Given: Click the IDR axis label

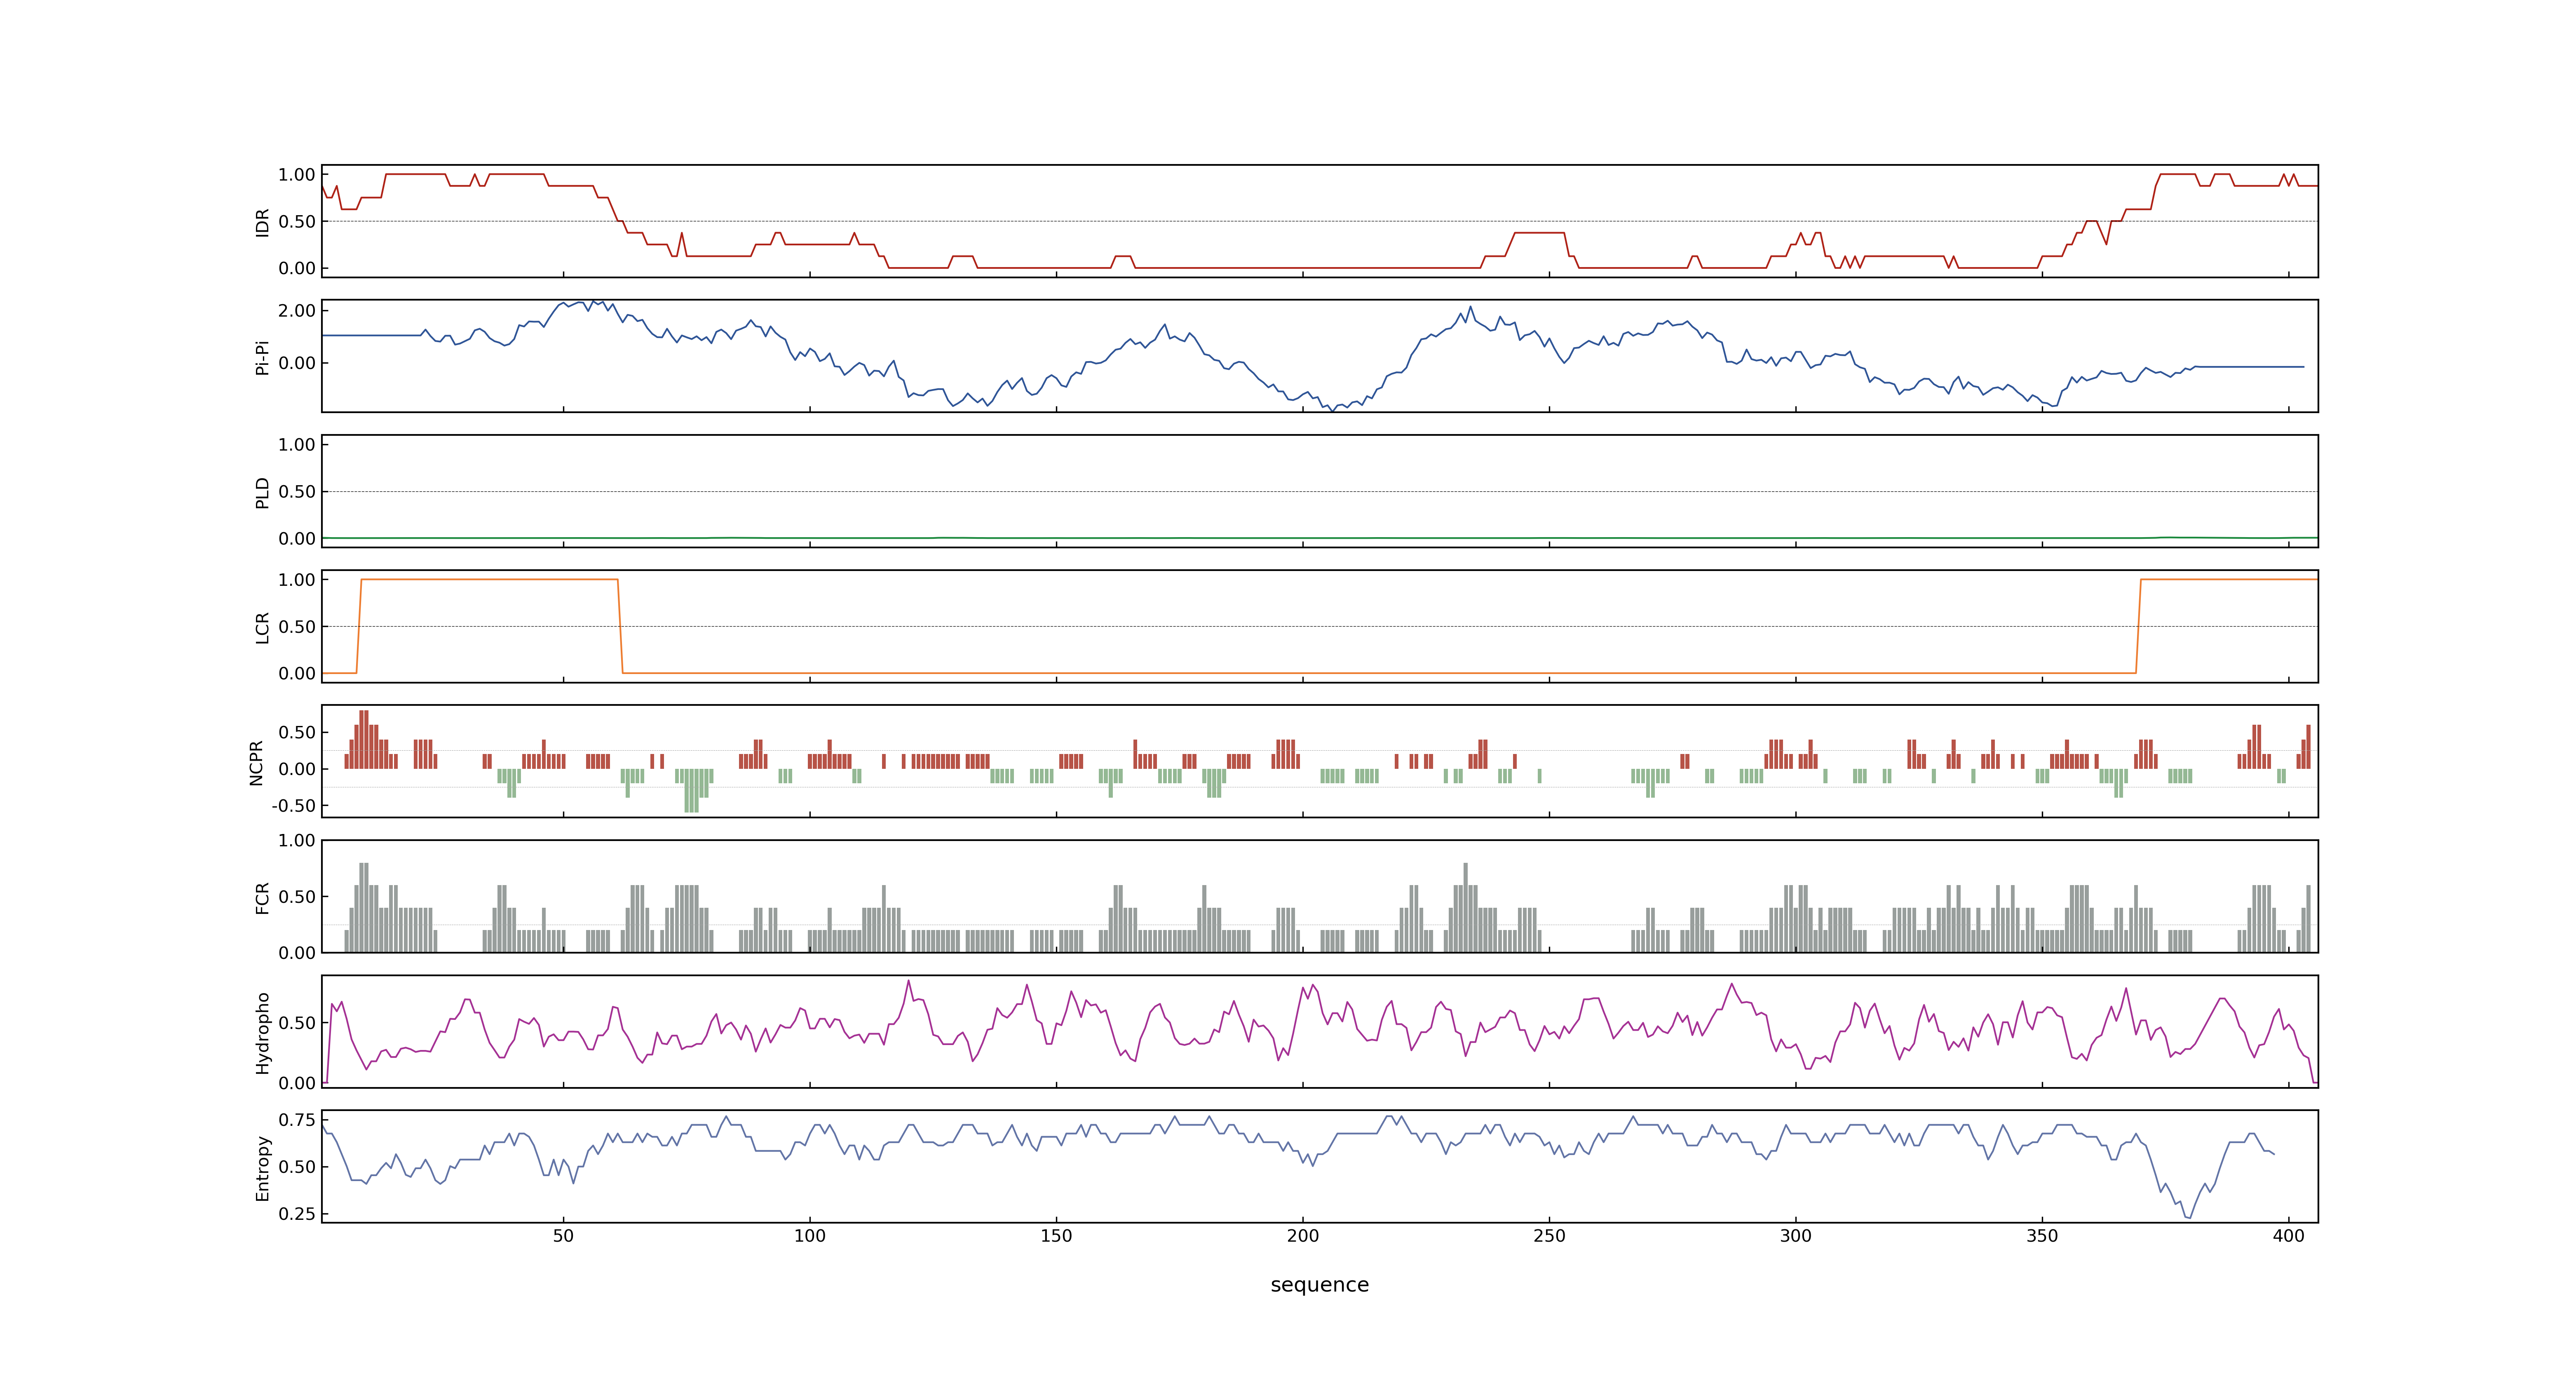Looking at the screenshot, I should (262, 222).
